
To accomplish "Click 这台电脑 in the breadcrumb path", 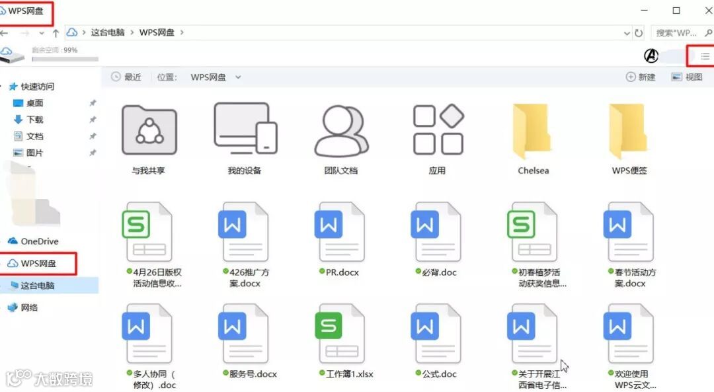I will [108, 32].
